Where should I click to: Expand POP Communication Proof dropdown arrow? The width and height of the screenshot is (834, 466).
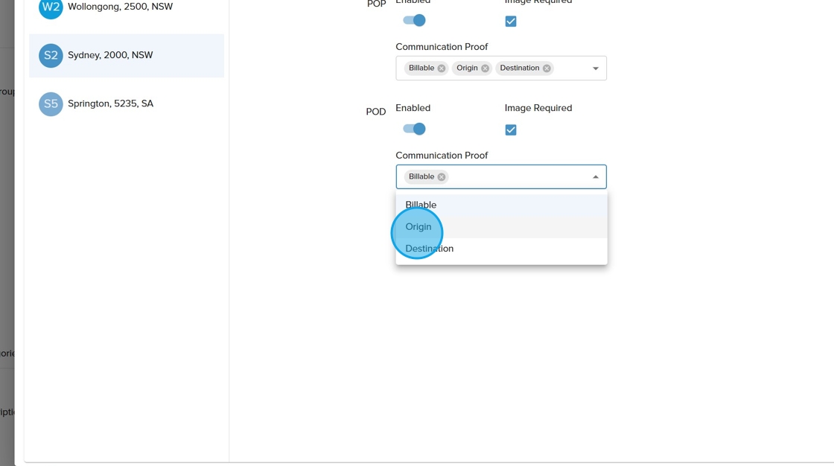pyautogui.click(x=595, y=68)
